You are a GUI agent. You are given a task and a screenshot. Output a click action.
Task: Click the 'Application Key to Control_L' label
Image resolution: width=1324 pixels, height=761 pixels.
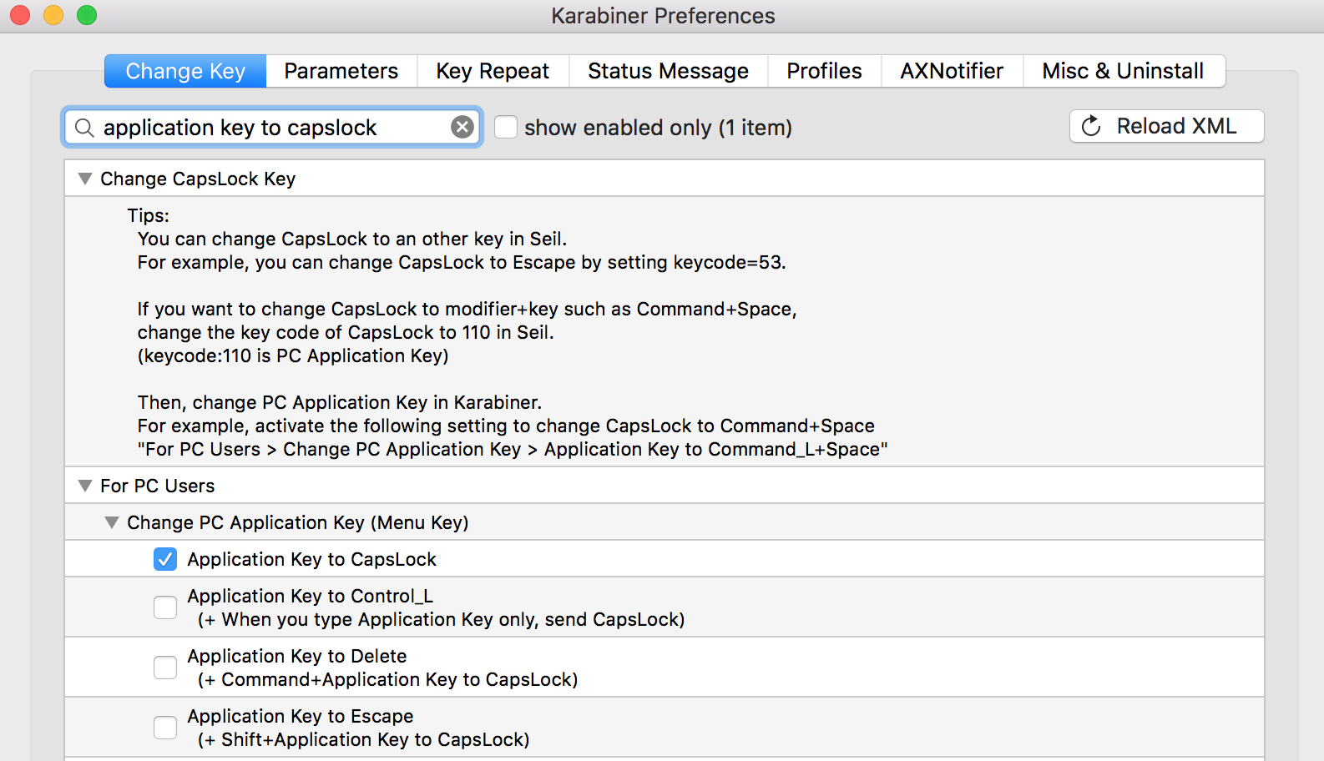click(x=310, y=596)
